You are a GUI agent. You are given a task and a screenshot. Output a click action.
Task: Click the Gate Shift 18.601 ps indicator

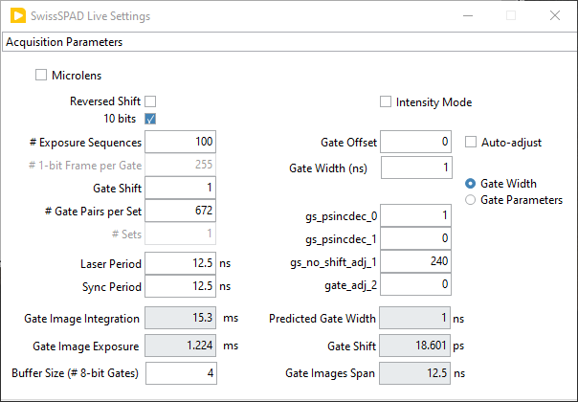414,346
